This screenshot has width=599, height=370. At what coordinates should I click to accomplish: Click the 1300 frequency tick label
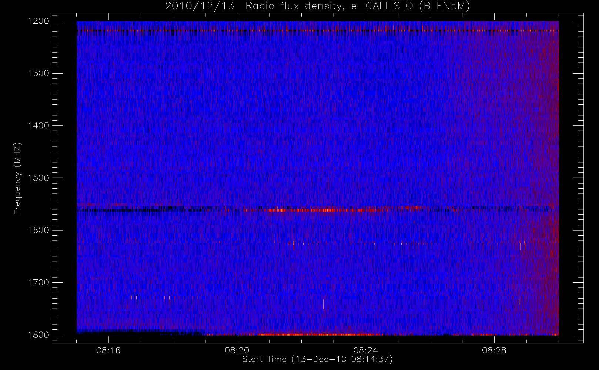[39, 73]
